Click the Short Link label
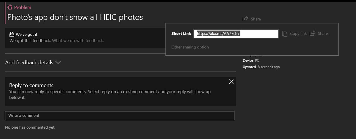This screenshot has height=139, width=356. coord(181,34)
